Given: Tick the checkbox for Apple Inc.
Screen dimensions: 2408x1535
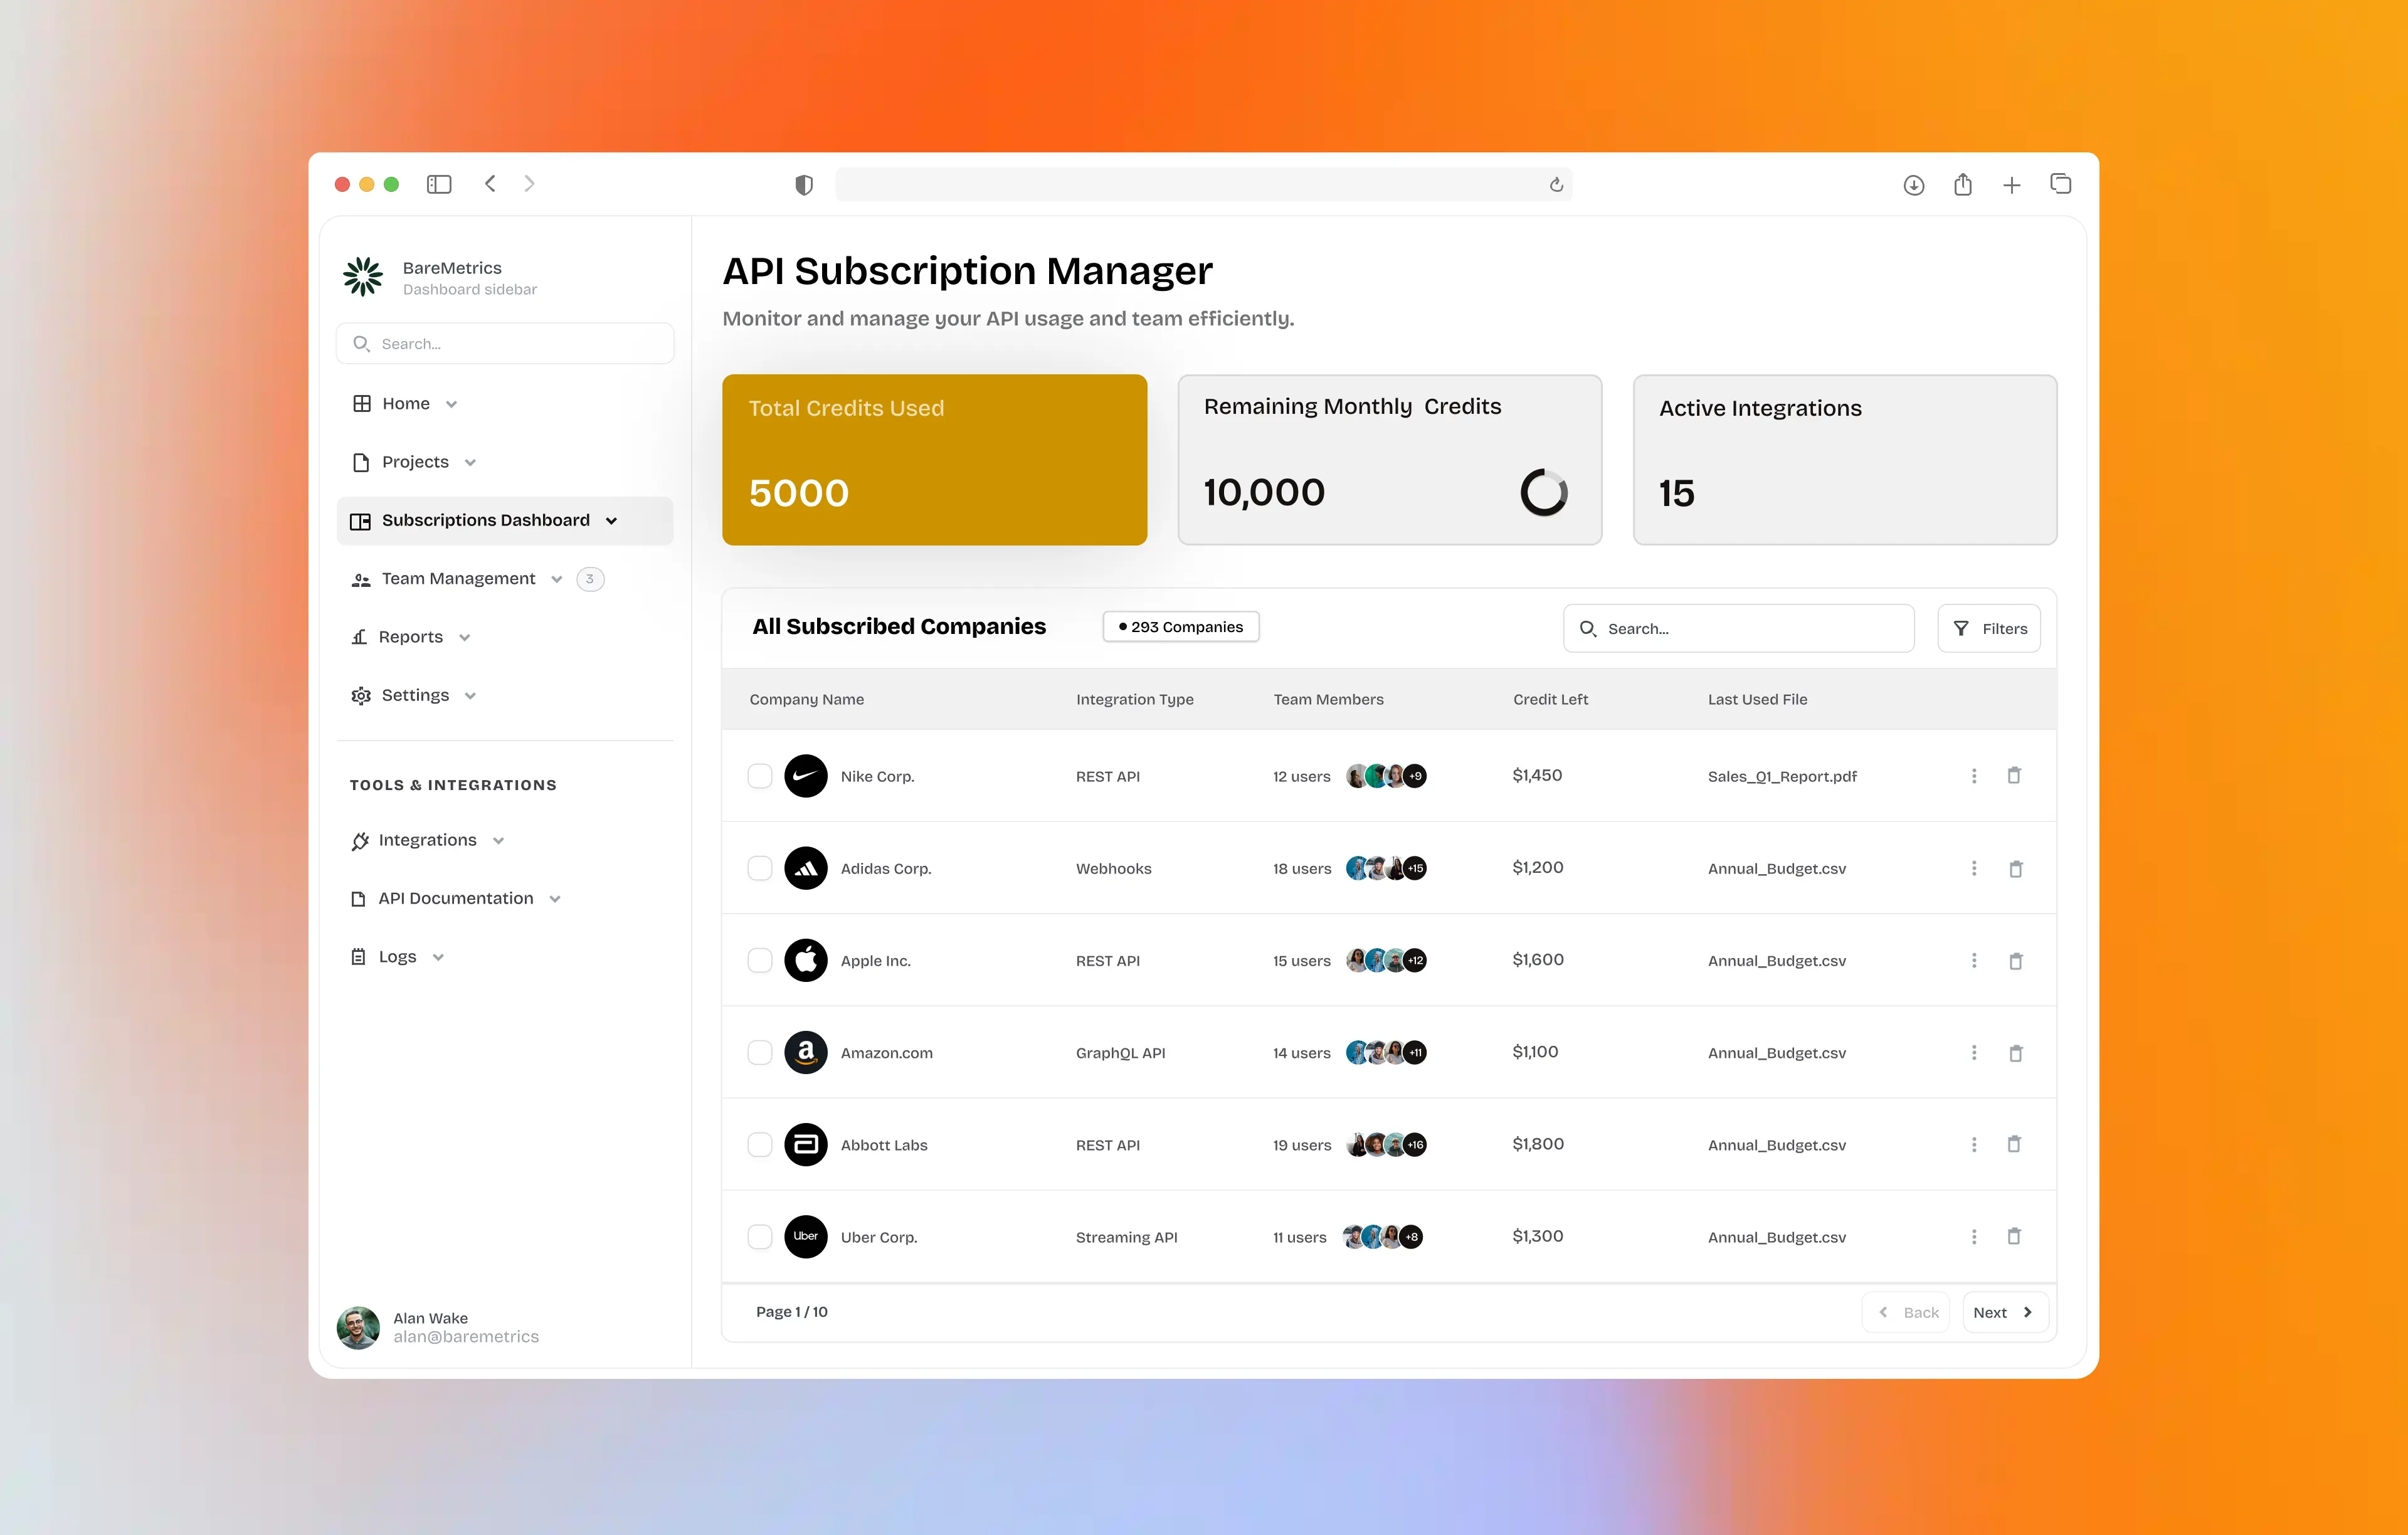Looking at the screenshot, I should 760,960.
